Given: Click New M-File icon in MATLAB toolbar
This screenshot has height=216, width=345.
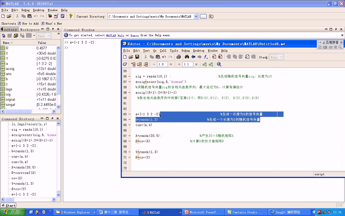Looking at the screenshot, I should pyautogui.click(x=3, y=16).
